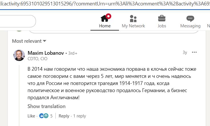View the 1 reply thread
The height and width of the screenshot is (126, 210).
pyautogui.click(x=80, y=116)
